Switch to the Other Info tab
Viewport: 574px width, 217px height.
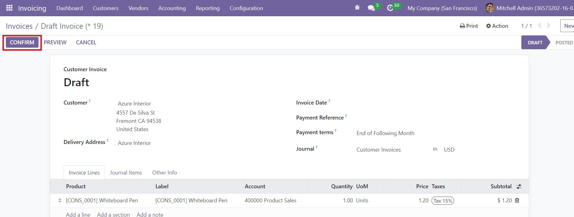[x=165, y=172]
